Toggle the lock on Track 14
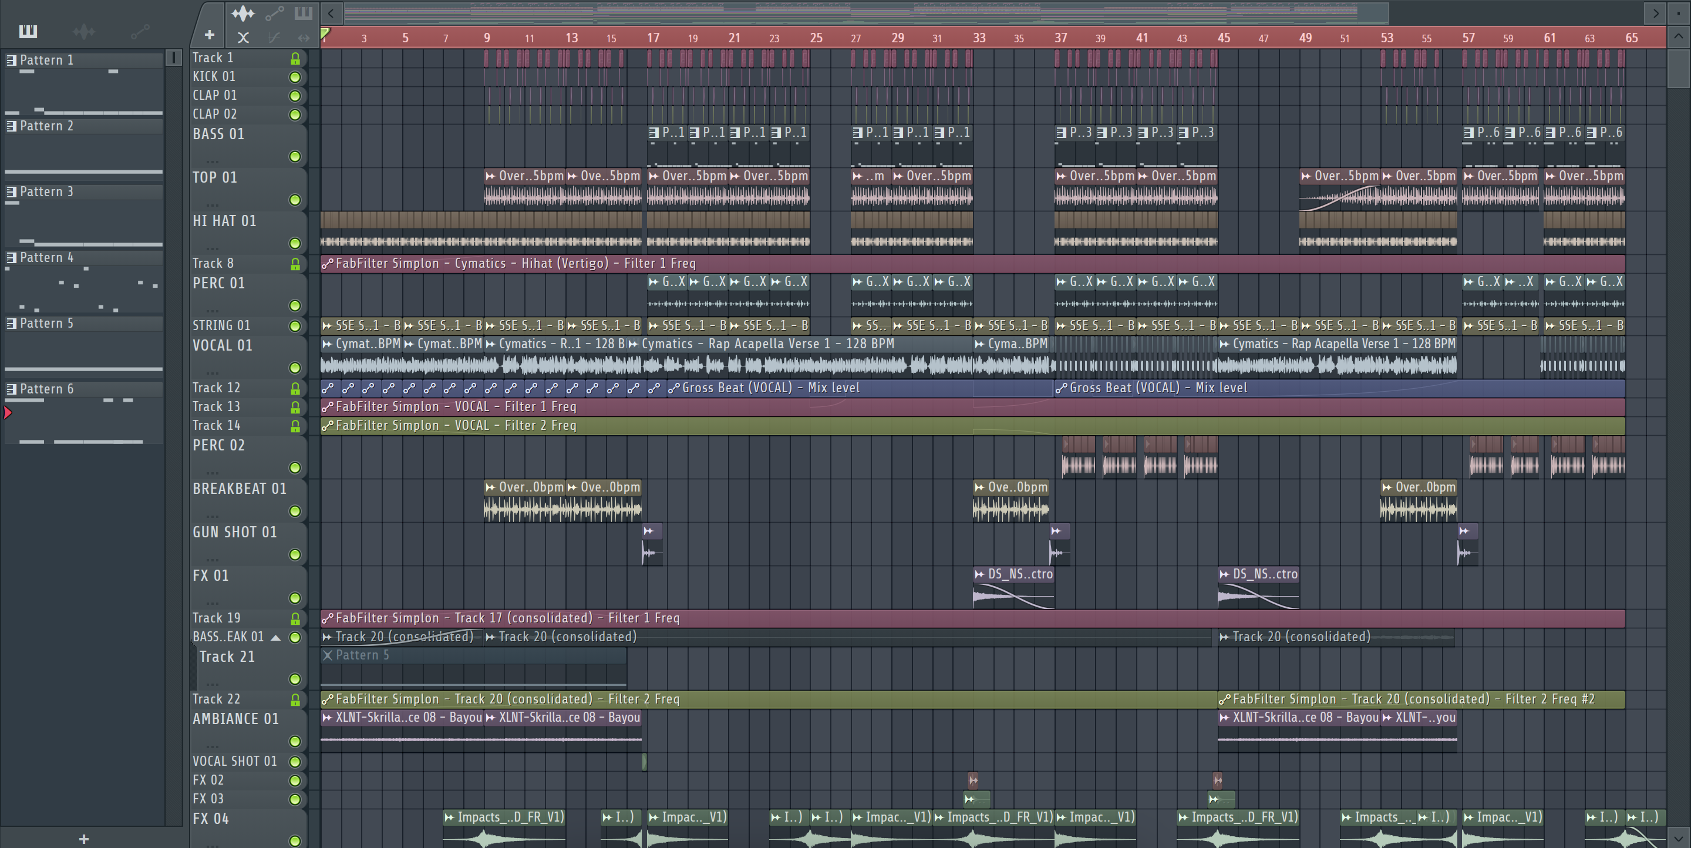Image resolution: width=1691 pixels, height=848 pixels. click(x=295, y=426)
